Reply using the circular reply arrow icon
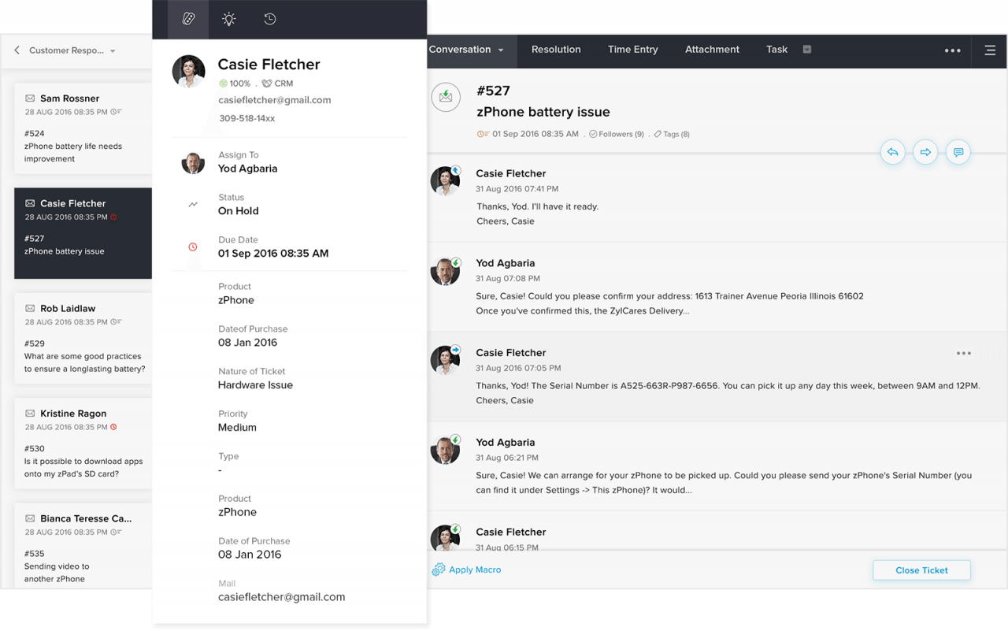The image size is (1008, 631). [892, 152]
